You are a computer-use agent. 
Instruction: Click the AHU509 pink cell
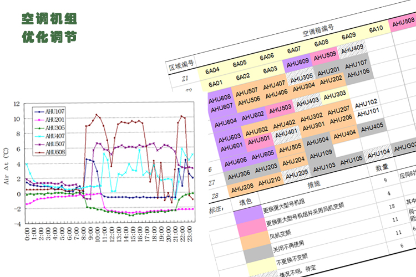pos(326,55)
